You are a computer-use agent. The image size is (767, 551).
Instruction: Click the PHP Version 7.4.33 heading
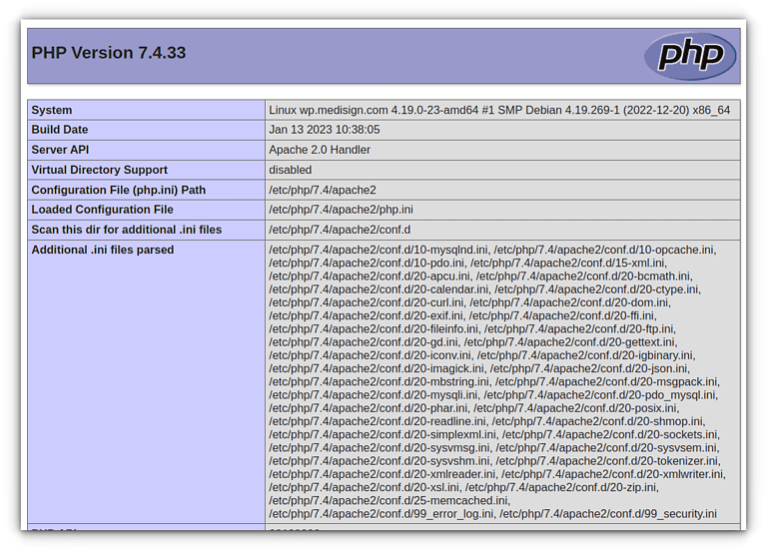(108, 53)
